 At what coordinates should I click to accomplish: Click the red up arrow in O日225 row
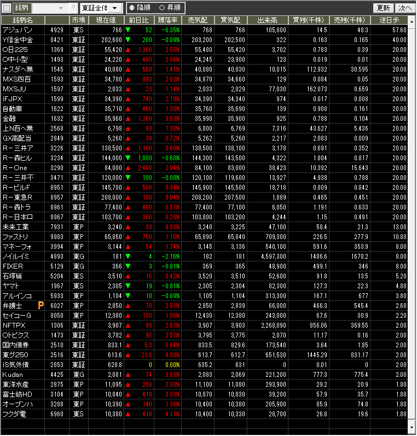point(128,50)
